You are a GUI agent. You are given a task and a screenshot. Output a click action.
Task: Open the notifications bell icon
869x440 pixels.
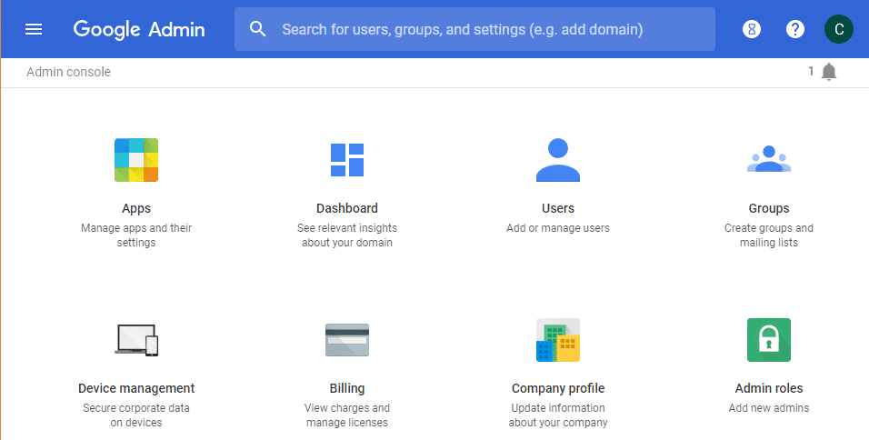click(x=829, y=72)
